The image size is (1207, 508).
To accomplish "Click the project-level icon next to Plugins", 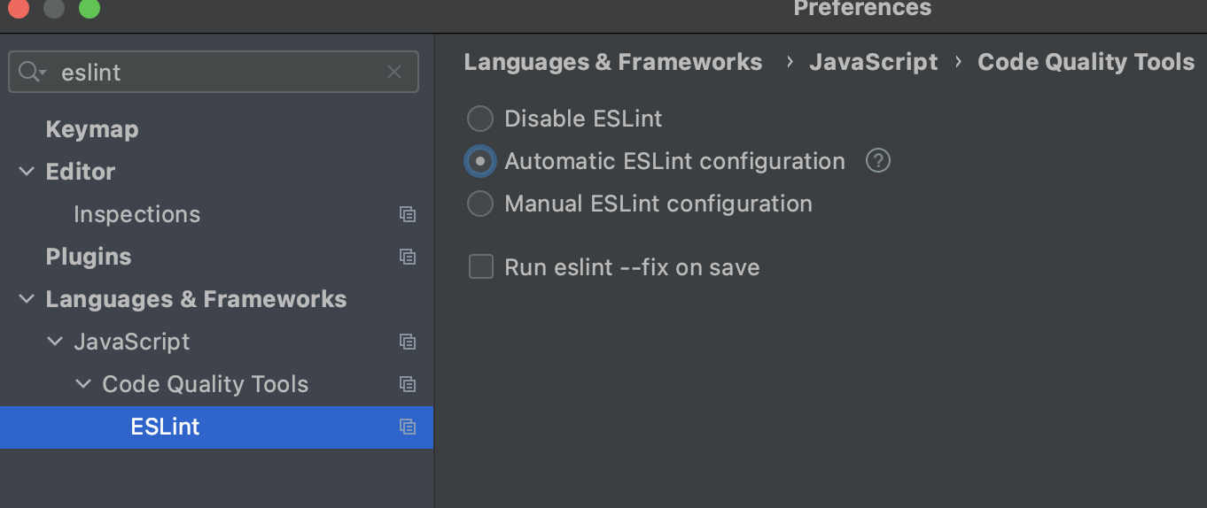I will coord(408,257).
